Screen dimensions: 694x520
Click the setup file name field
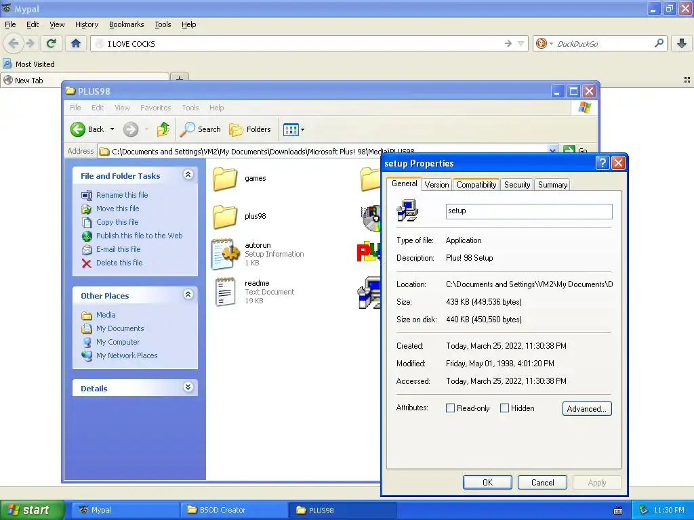pyautogui.click(x=529, y=211)
